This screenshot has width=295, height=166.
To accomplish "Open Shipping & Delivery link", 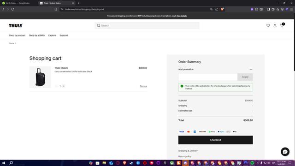I will click(x=188, y=151).
